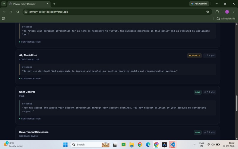Open the weather widget on taskbar
This screenshot has height=149, width=238.
(x=13, y=145)
